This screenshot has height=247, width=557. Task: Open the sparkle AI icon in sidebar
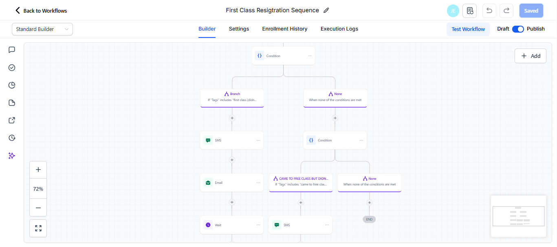tap(12, 156)
